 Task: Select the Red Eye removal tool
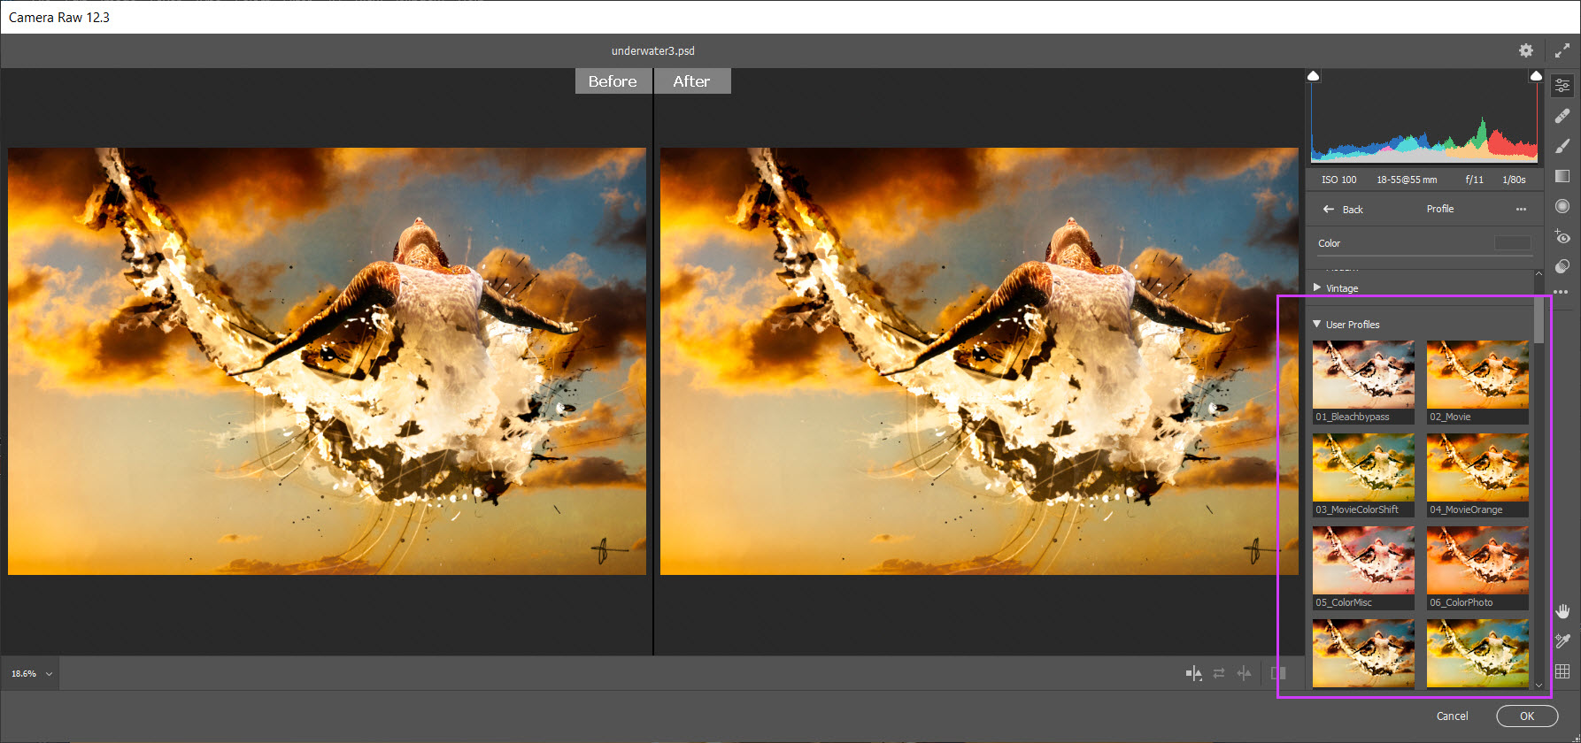point(1562,236)
